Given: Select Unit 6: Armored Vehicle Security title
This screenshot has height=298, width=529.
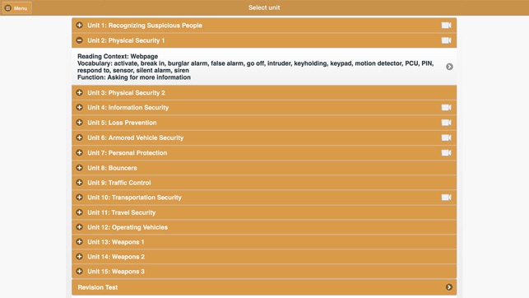Looking at the screenshot, I should [135, 137].
